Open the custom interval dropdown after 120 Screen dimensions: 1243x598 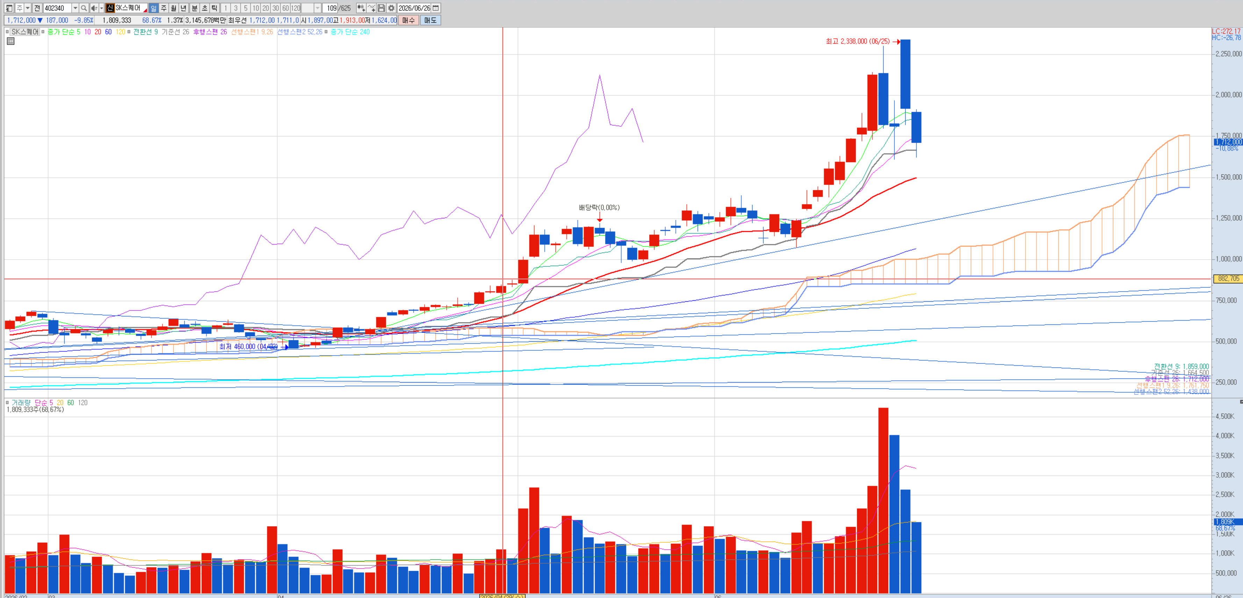[x=317, y=8]
